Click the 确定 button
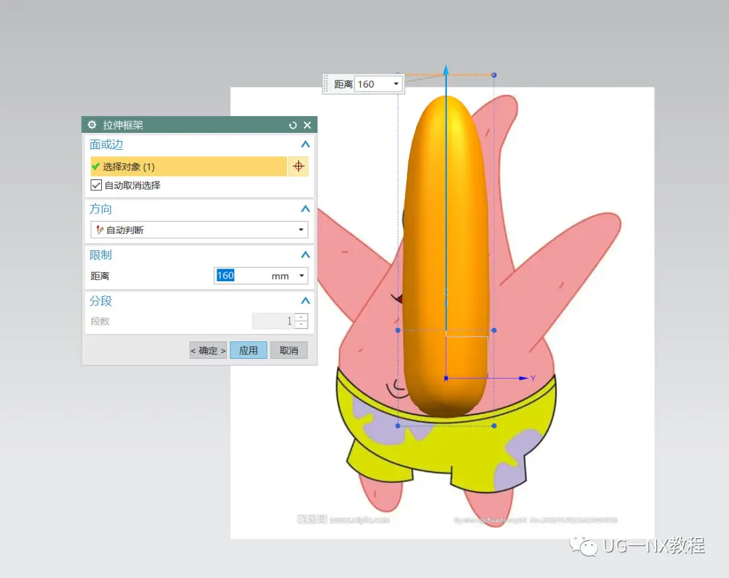 (x=208, y=350)
